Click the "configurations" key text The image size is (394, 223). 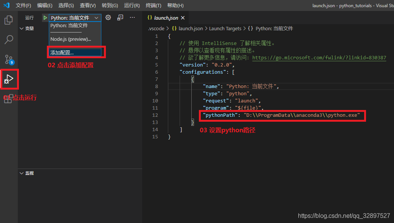click(203, 72)
